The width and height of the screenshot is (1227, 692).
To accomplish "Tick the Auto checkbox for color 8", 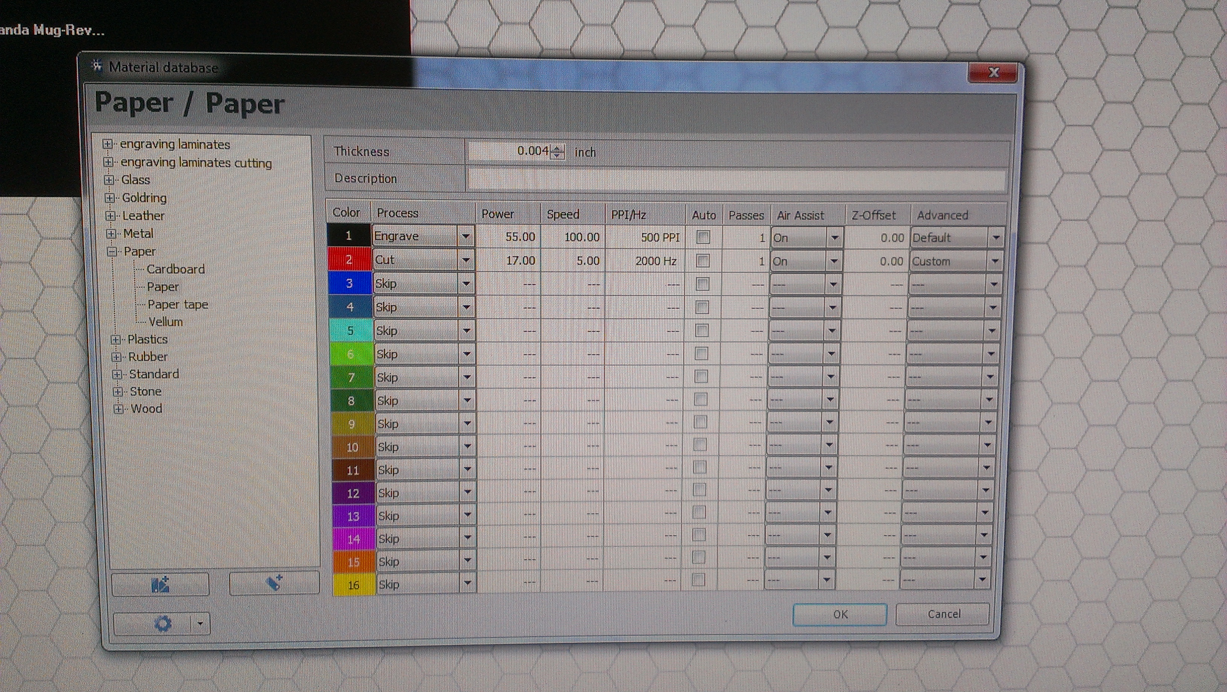I will click(700, 399).
